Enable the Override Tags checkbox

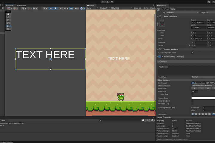pos(192,104)
